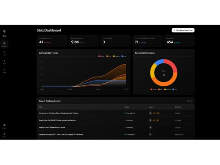The height and width of the screenshot is (165, 220).
Task: Open the Supply Chain / Dependency Review row
Action: tap(116, 127)
